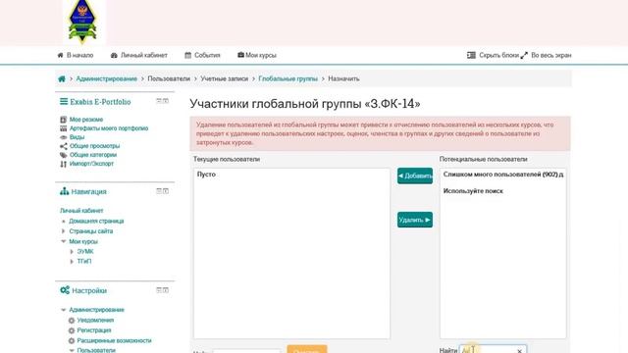Expand Страницы сайта tree node
The height and width of the screenshot is (353, 628).
click(x=63, y=231)
